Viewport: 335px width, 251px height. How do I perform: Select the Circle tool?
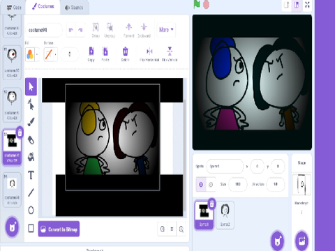click(x=31, y=210)
